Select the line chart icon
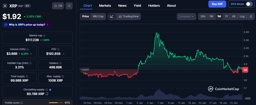The image size is (256, 105). click(112, 16)
